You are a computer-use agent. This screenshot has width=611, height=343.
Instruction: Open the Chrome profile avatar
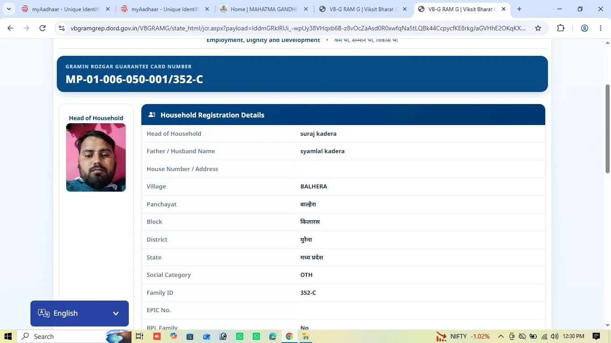click(585, 28)
